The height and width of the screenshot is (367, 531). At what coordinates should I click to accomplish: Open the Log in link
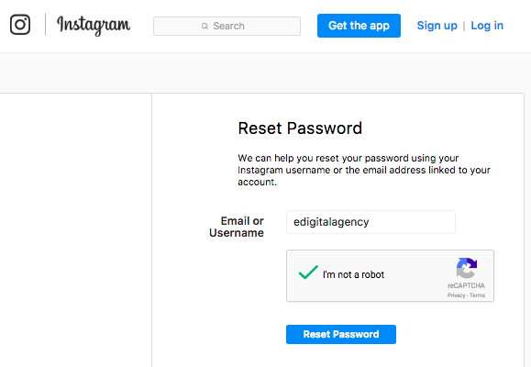click(x=487, y=26)
